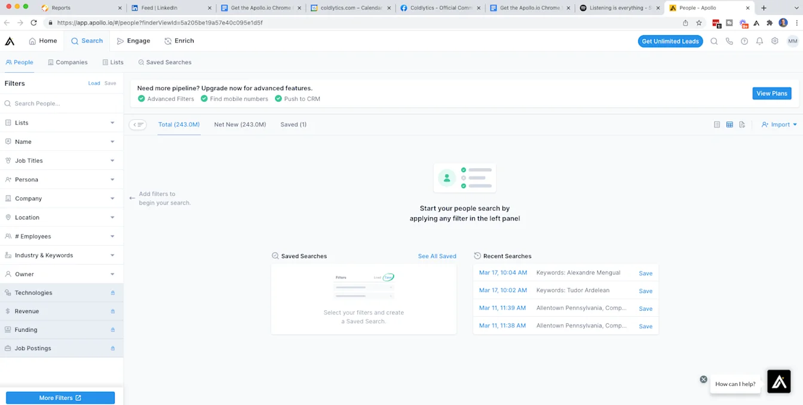
Task: Collapse filters panel toggle button
Action: [138, 125]
